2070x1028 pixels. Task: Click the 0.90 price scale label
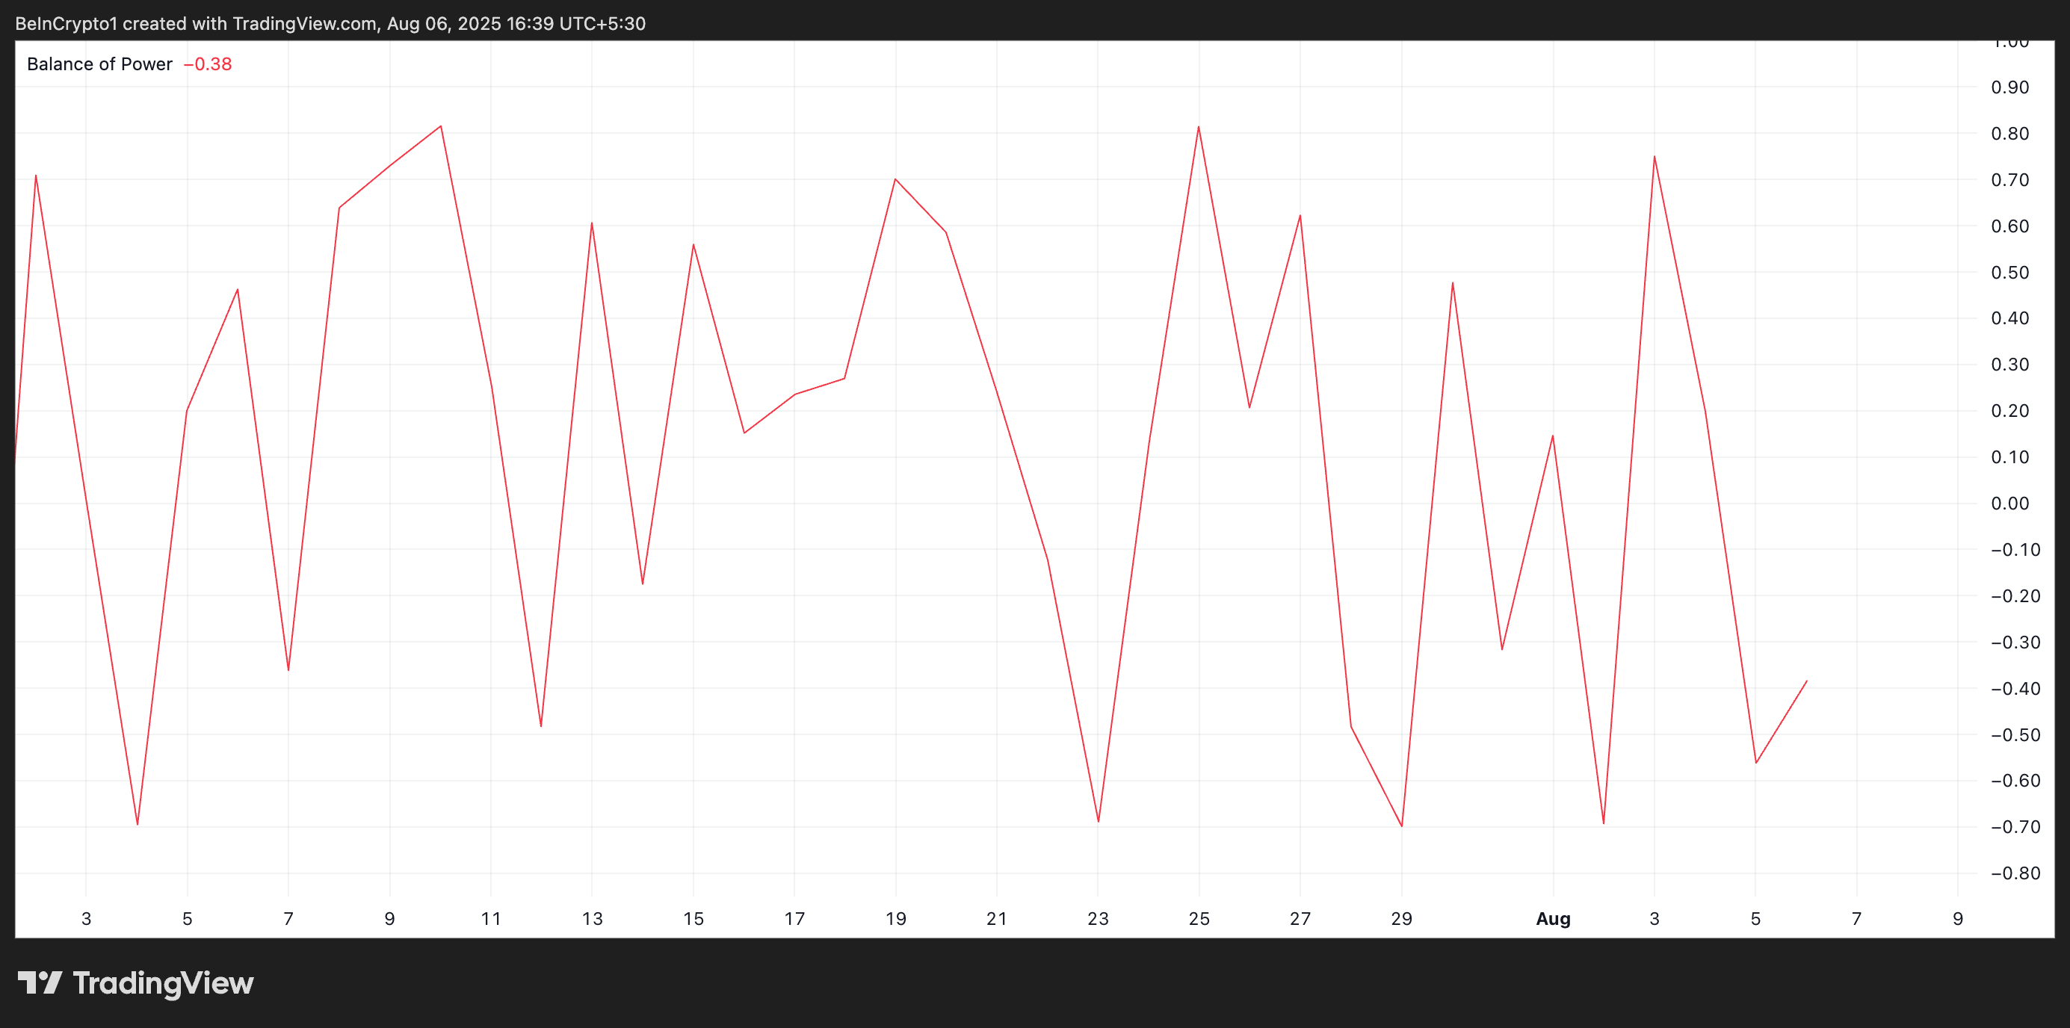(2009, 87)
